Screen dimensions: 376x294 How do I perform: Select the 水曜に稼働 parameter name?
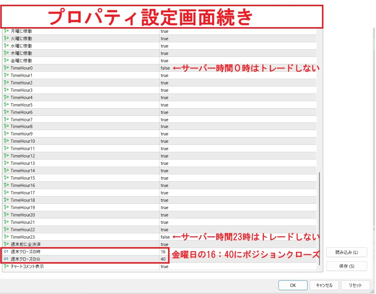[x=21, y=46]
